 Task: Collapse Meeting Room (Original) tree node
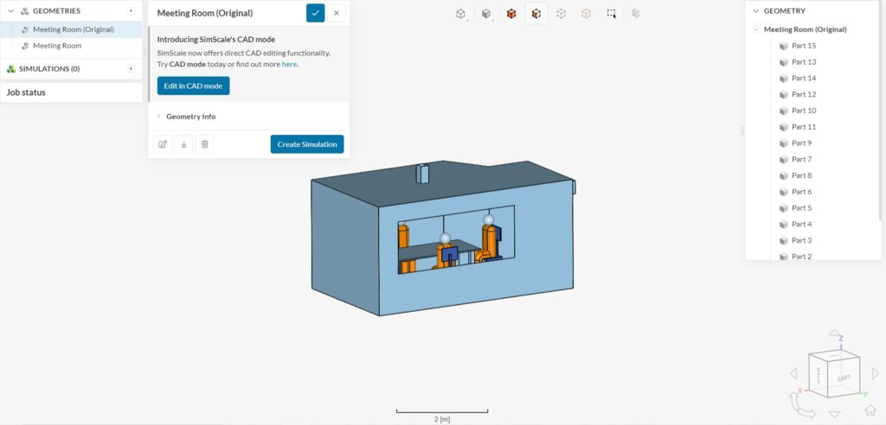(756, 29)
